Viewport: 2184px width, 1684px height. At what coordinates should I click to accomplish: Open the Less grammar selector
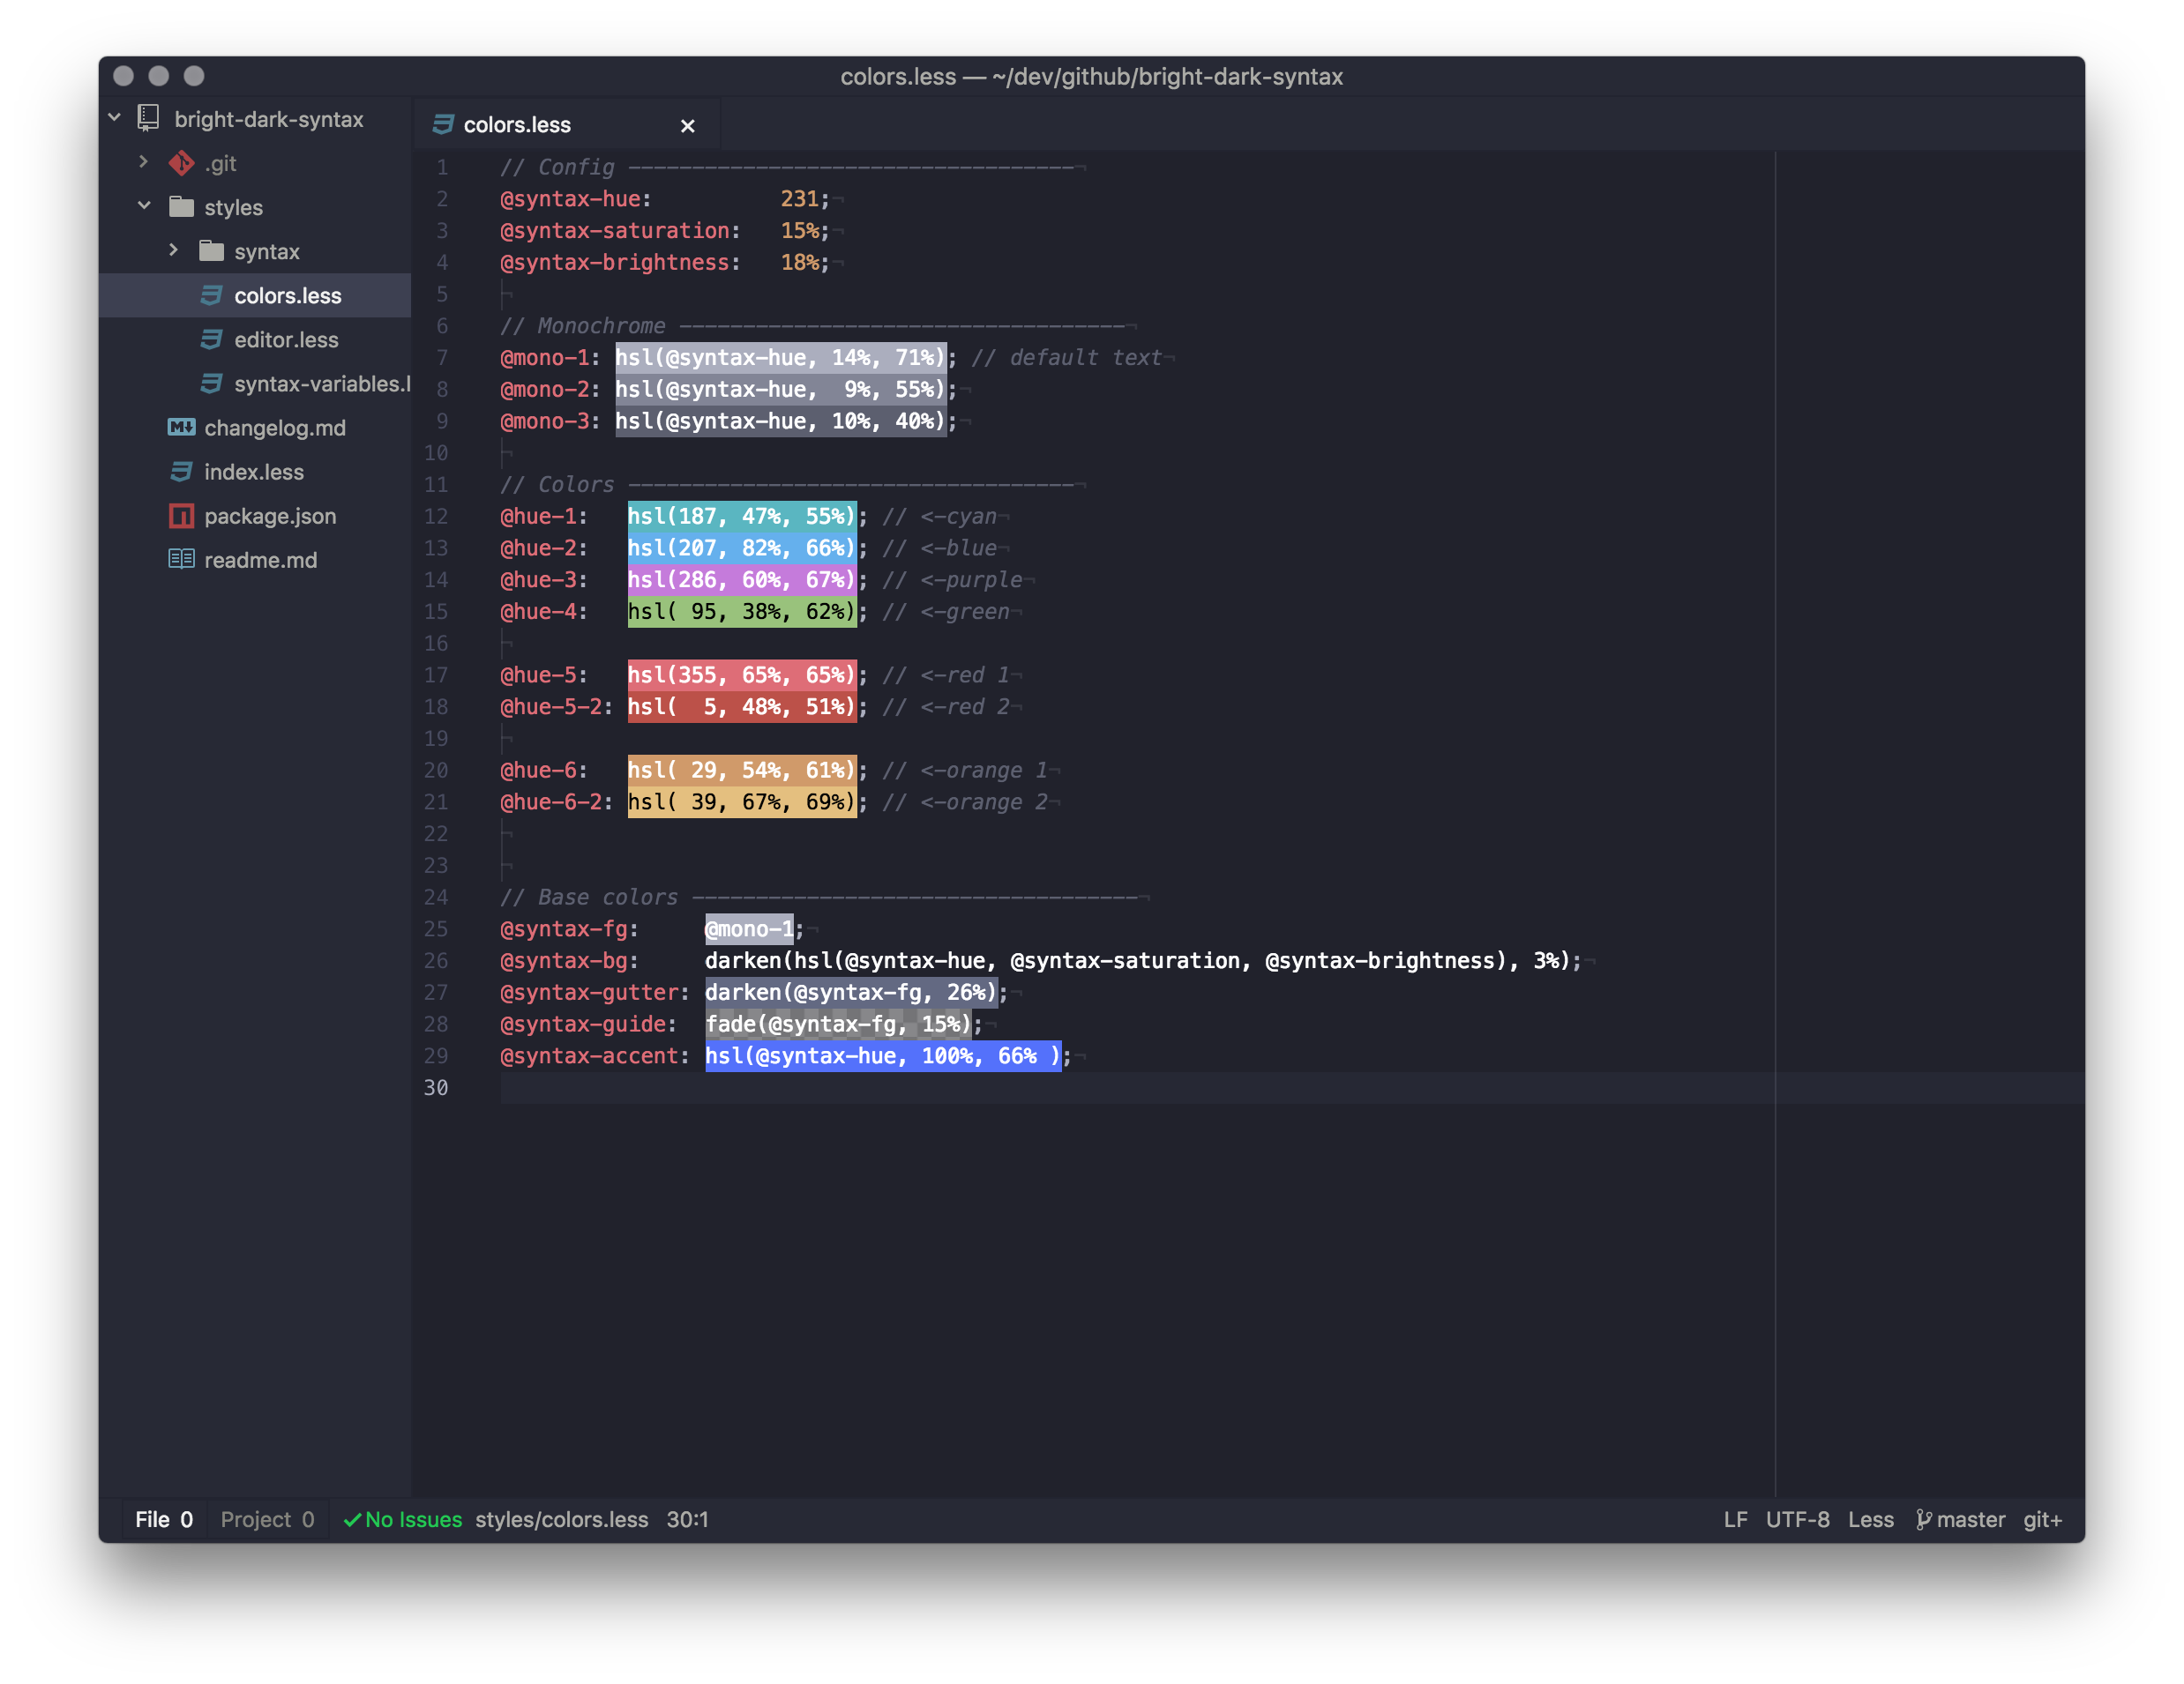click(1870, 1519)
